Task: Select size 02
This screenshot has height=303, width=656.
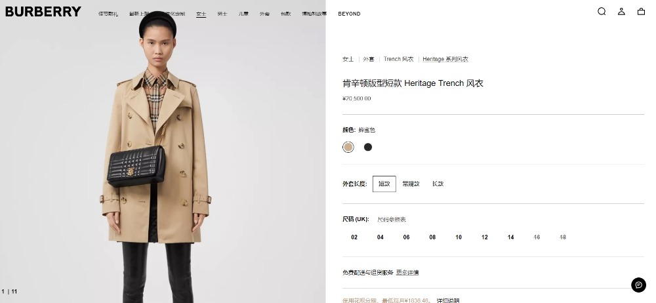Action: click(x=354, y=237)
